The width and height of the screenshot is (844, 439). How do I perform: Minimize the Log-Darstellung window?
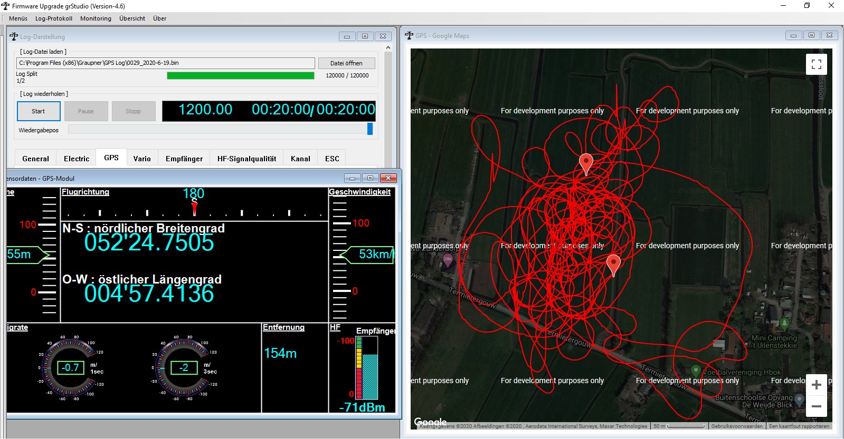347,36
